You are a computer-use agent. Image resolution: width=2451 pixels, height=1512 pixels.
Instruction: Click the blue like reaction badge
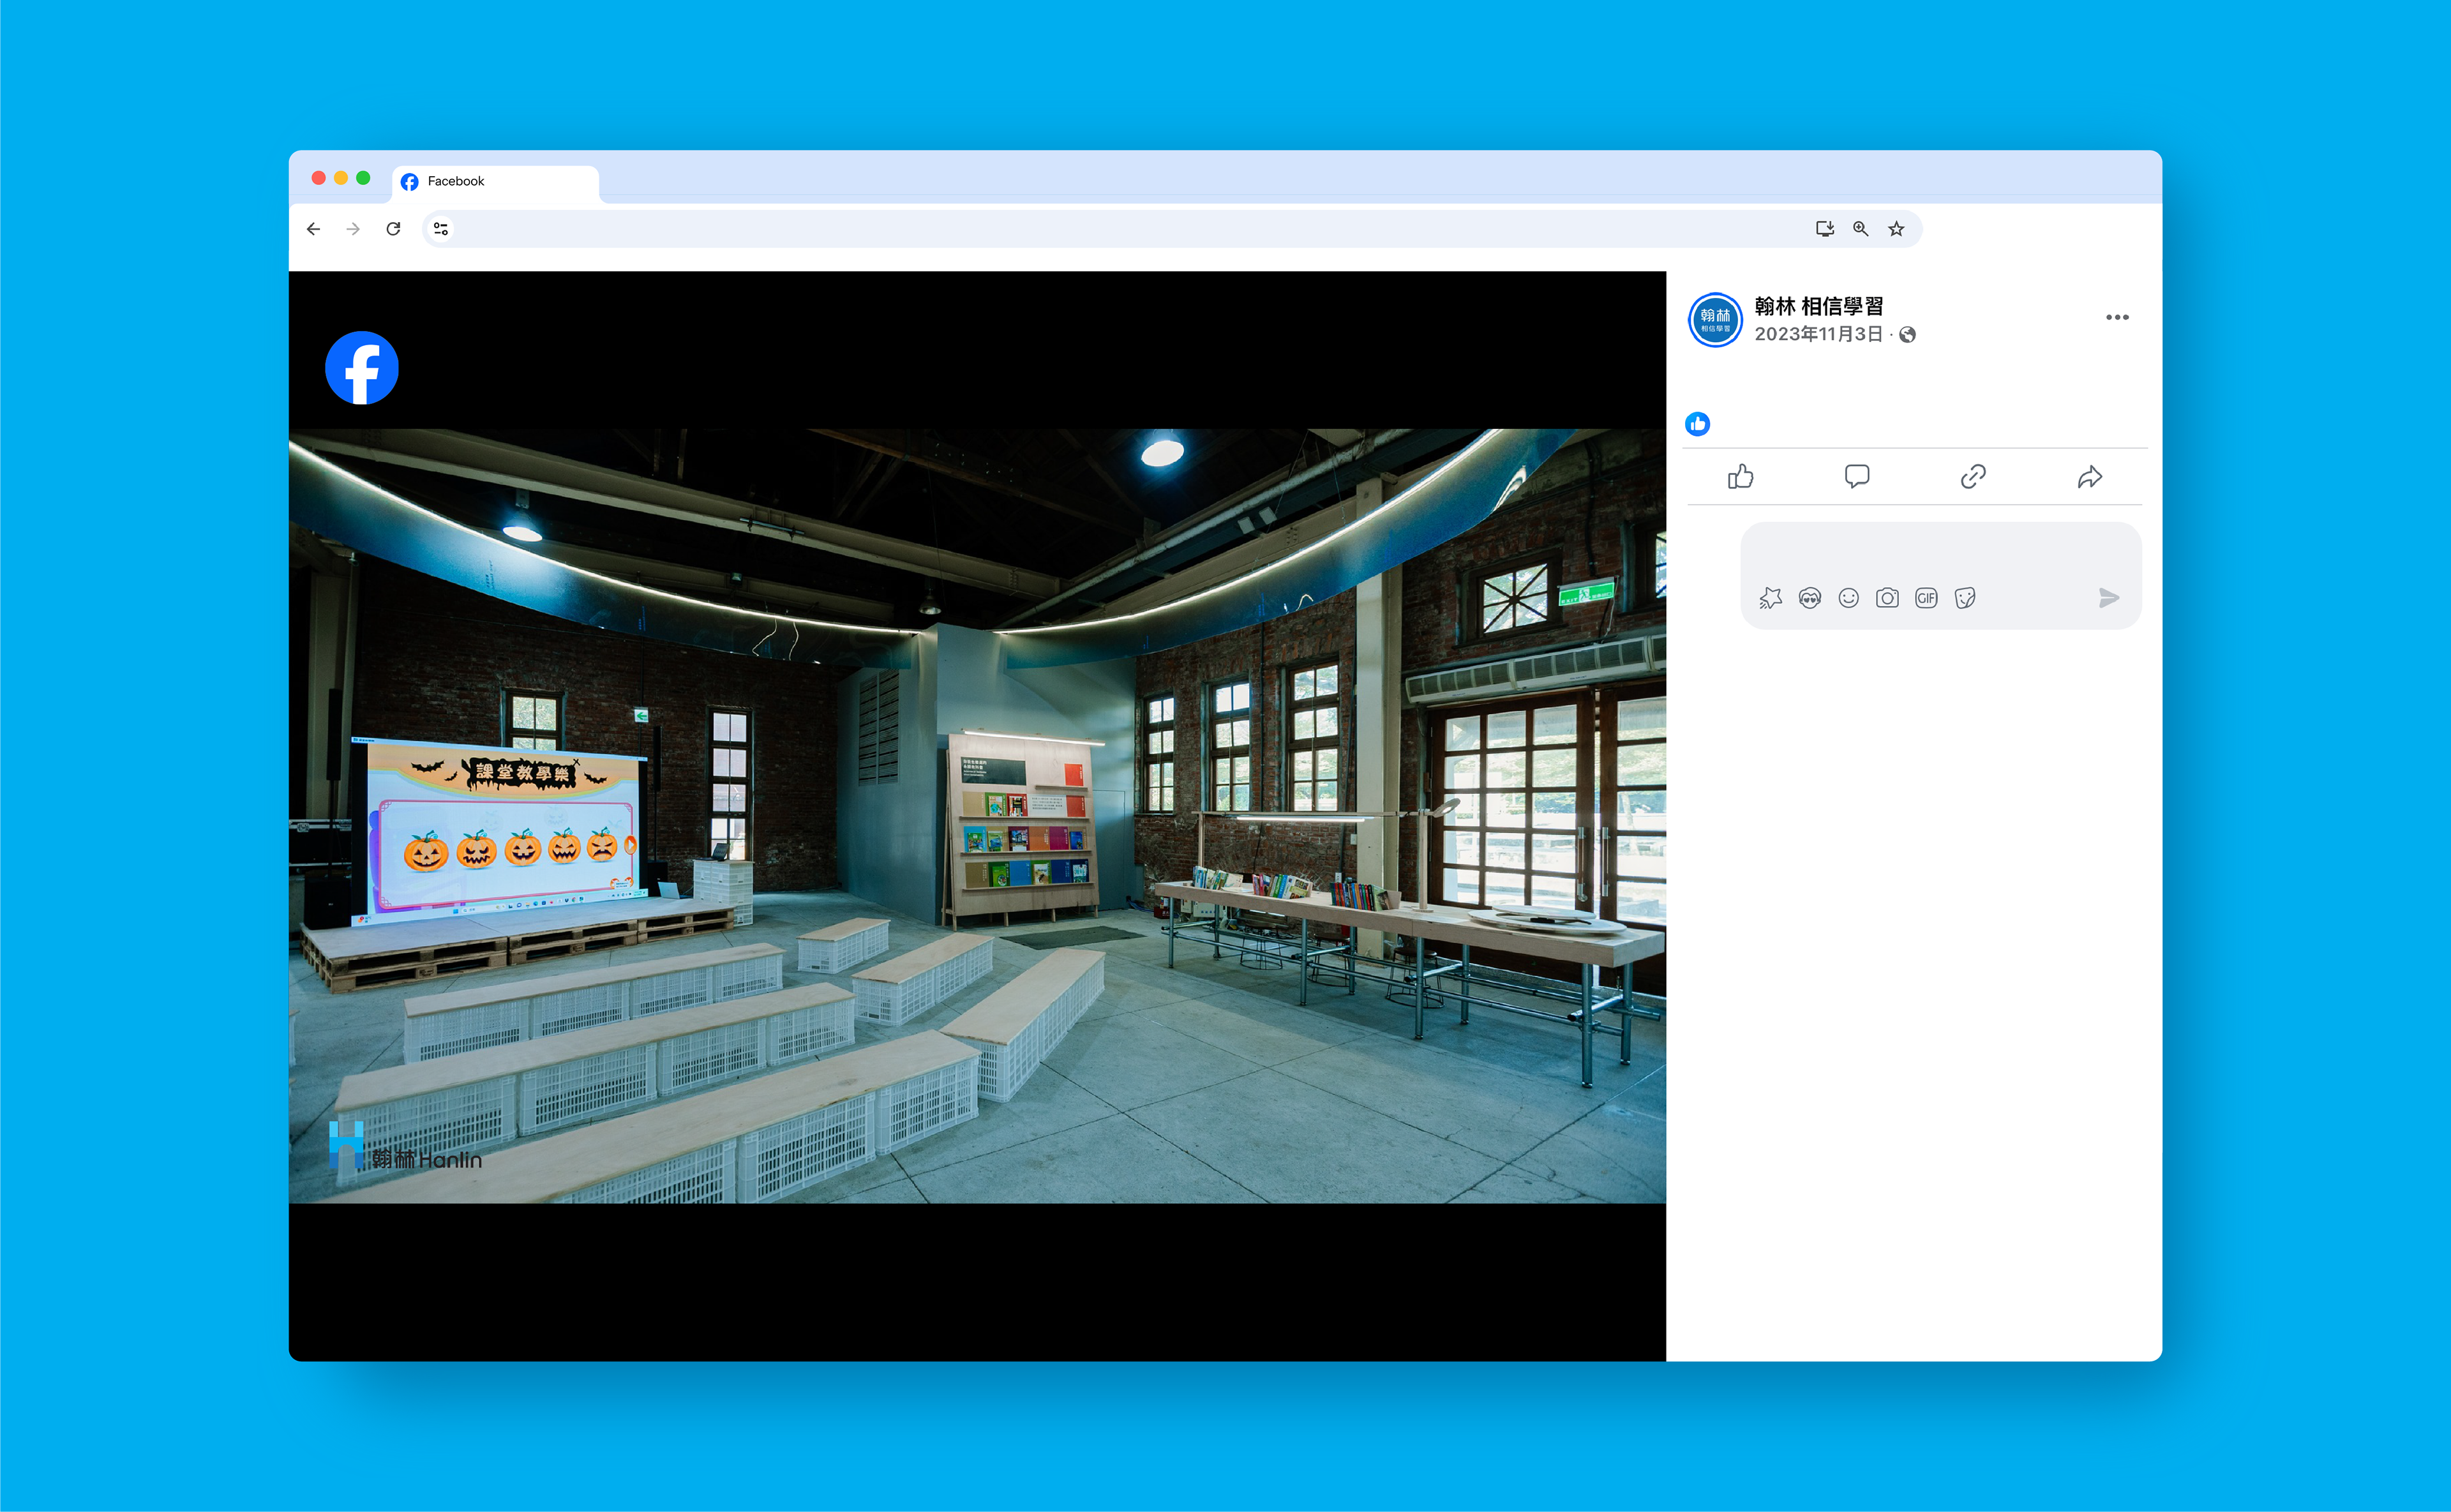click(x=1697, y=424)
